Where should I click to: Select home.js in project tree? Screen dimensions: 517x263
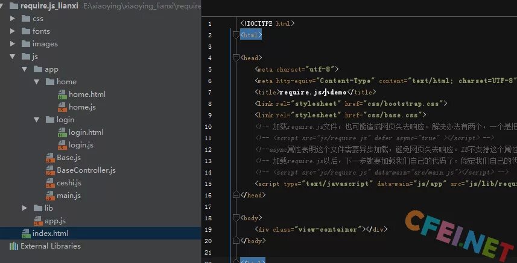click(82, 107)
